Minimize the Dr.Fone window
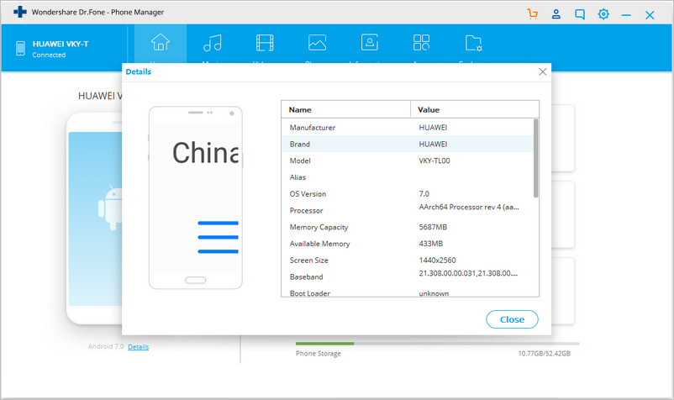The height and width of the screenshot is (400, 674). click(626, 15)
